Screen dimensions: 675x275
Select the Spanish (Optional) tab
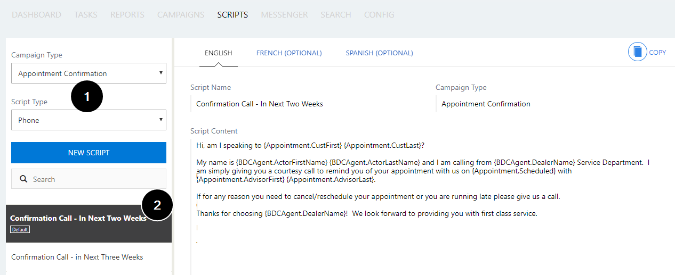pos(379,53)
